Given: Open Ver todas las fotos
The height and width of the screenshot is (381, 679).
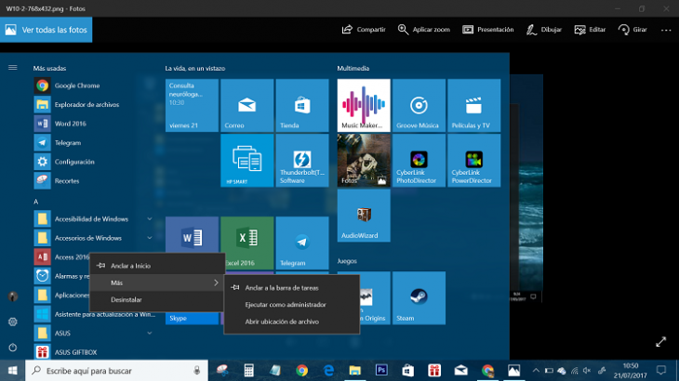Looking at the screenshot, I should click(x=46, y=30).
